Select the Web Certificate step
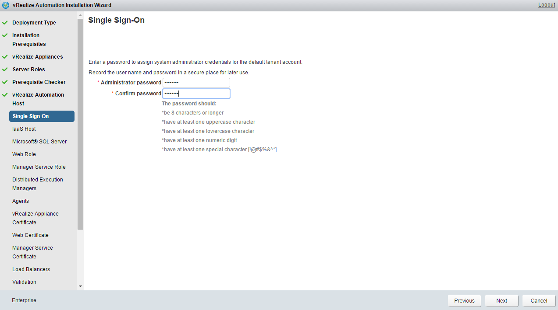Viewport: 558px width, 310px height. 30,235
